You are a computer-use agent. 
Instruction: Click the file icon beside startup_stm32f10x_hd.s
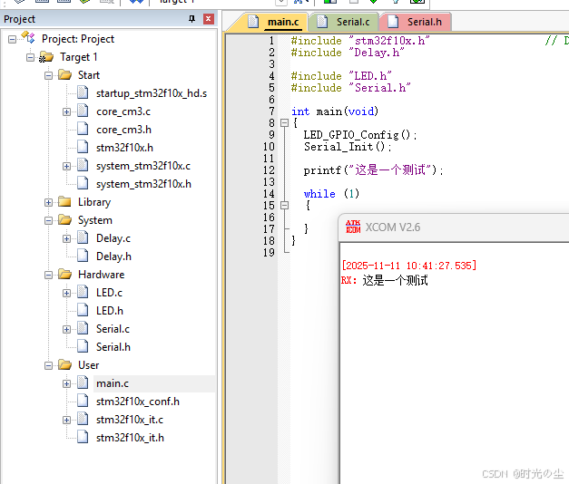[x=83, y=92]
